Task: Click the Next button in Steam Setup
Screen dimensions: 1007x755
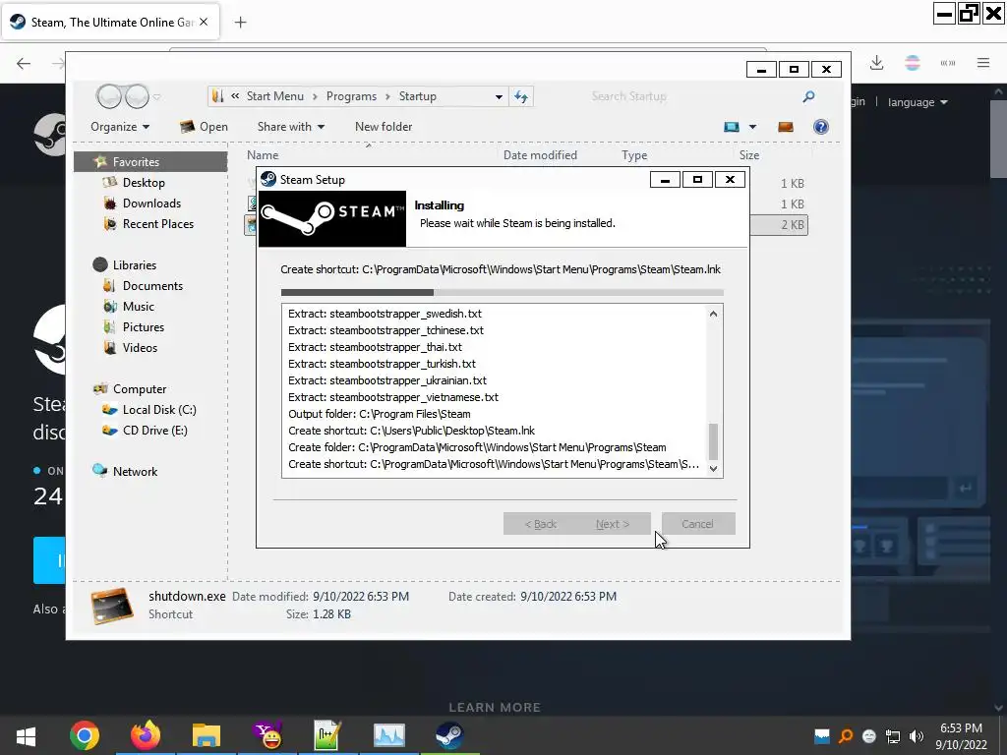Action: coord(613,524)
